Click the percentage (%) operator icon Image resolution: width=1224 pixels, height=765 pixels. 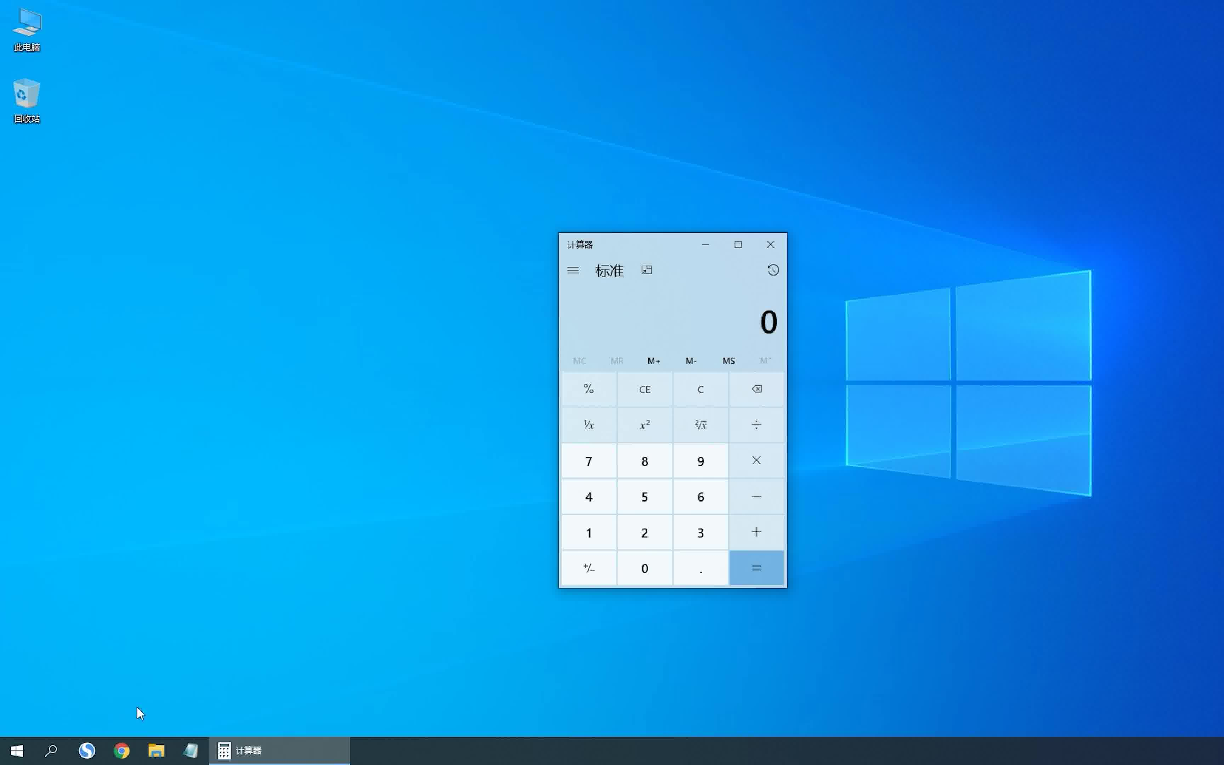pyautogui.click(x=589, y=389)
